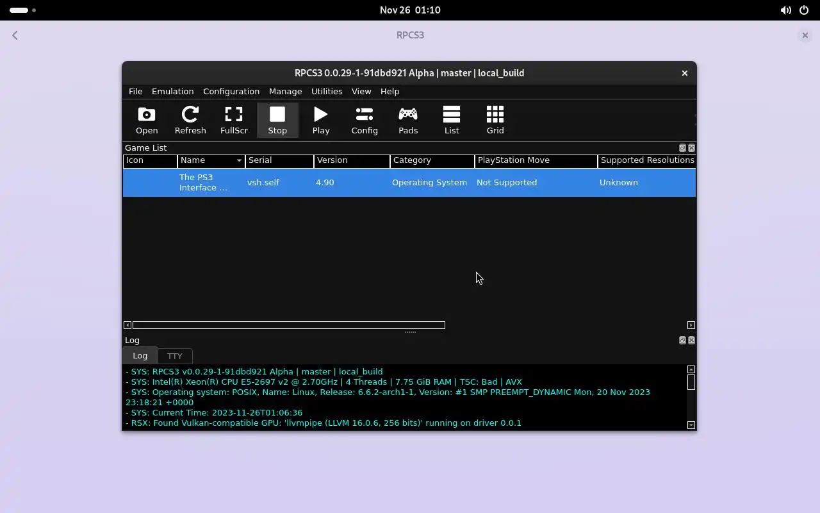Open the power menu icon

[804, 10]
